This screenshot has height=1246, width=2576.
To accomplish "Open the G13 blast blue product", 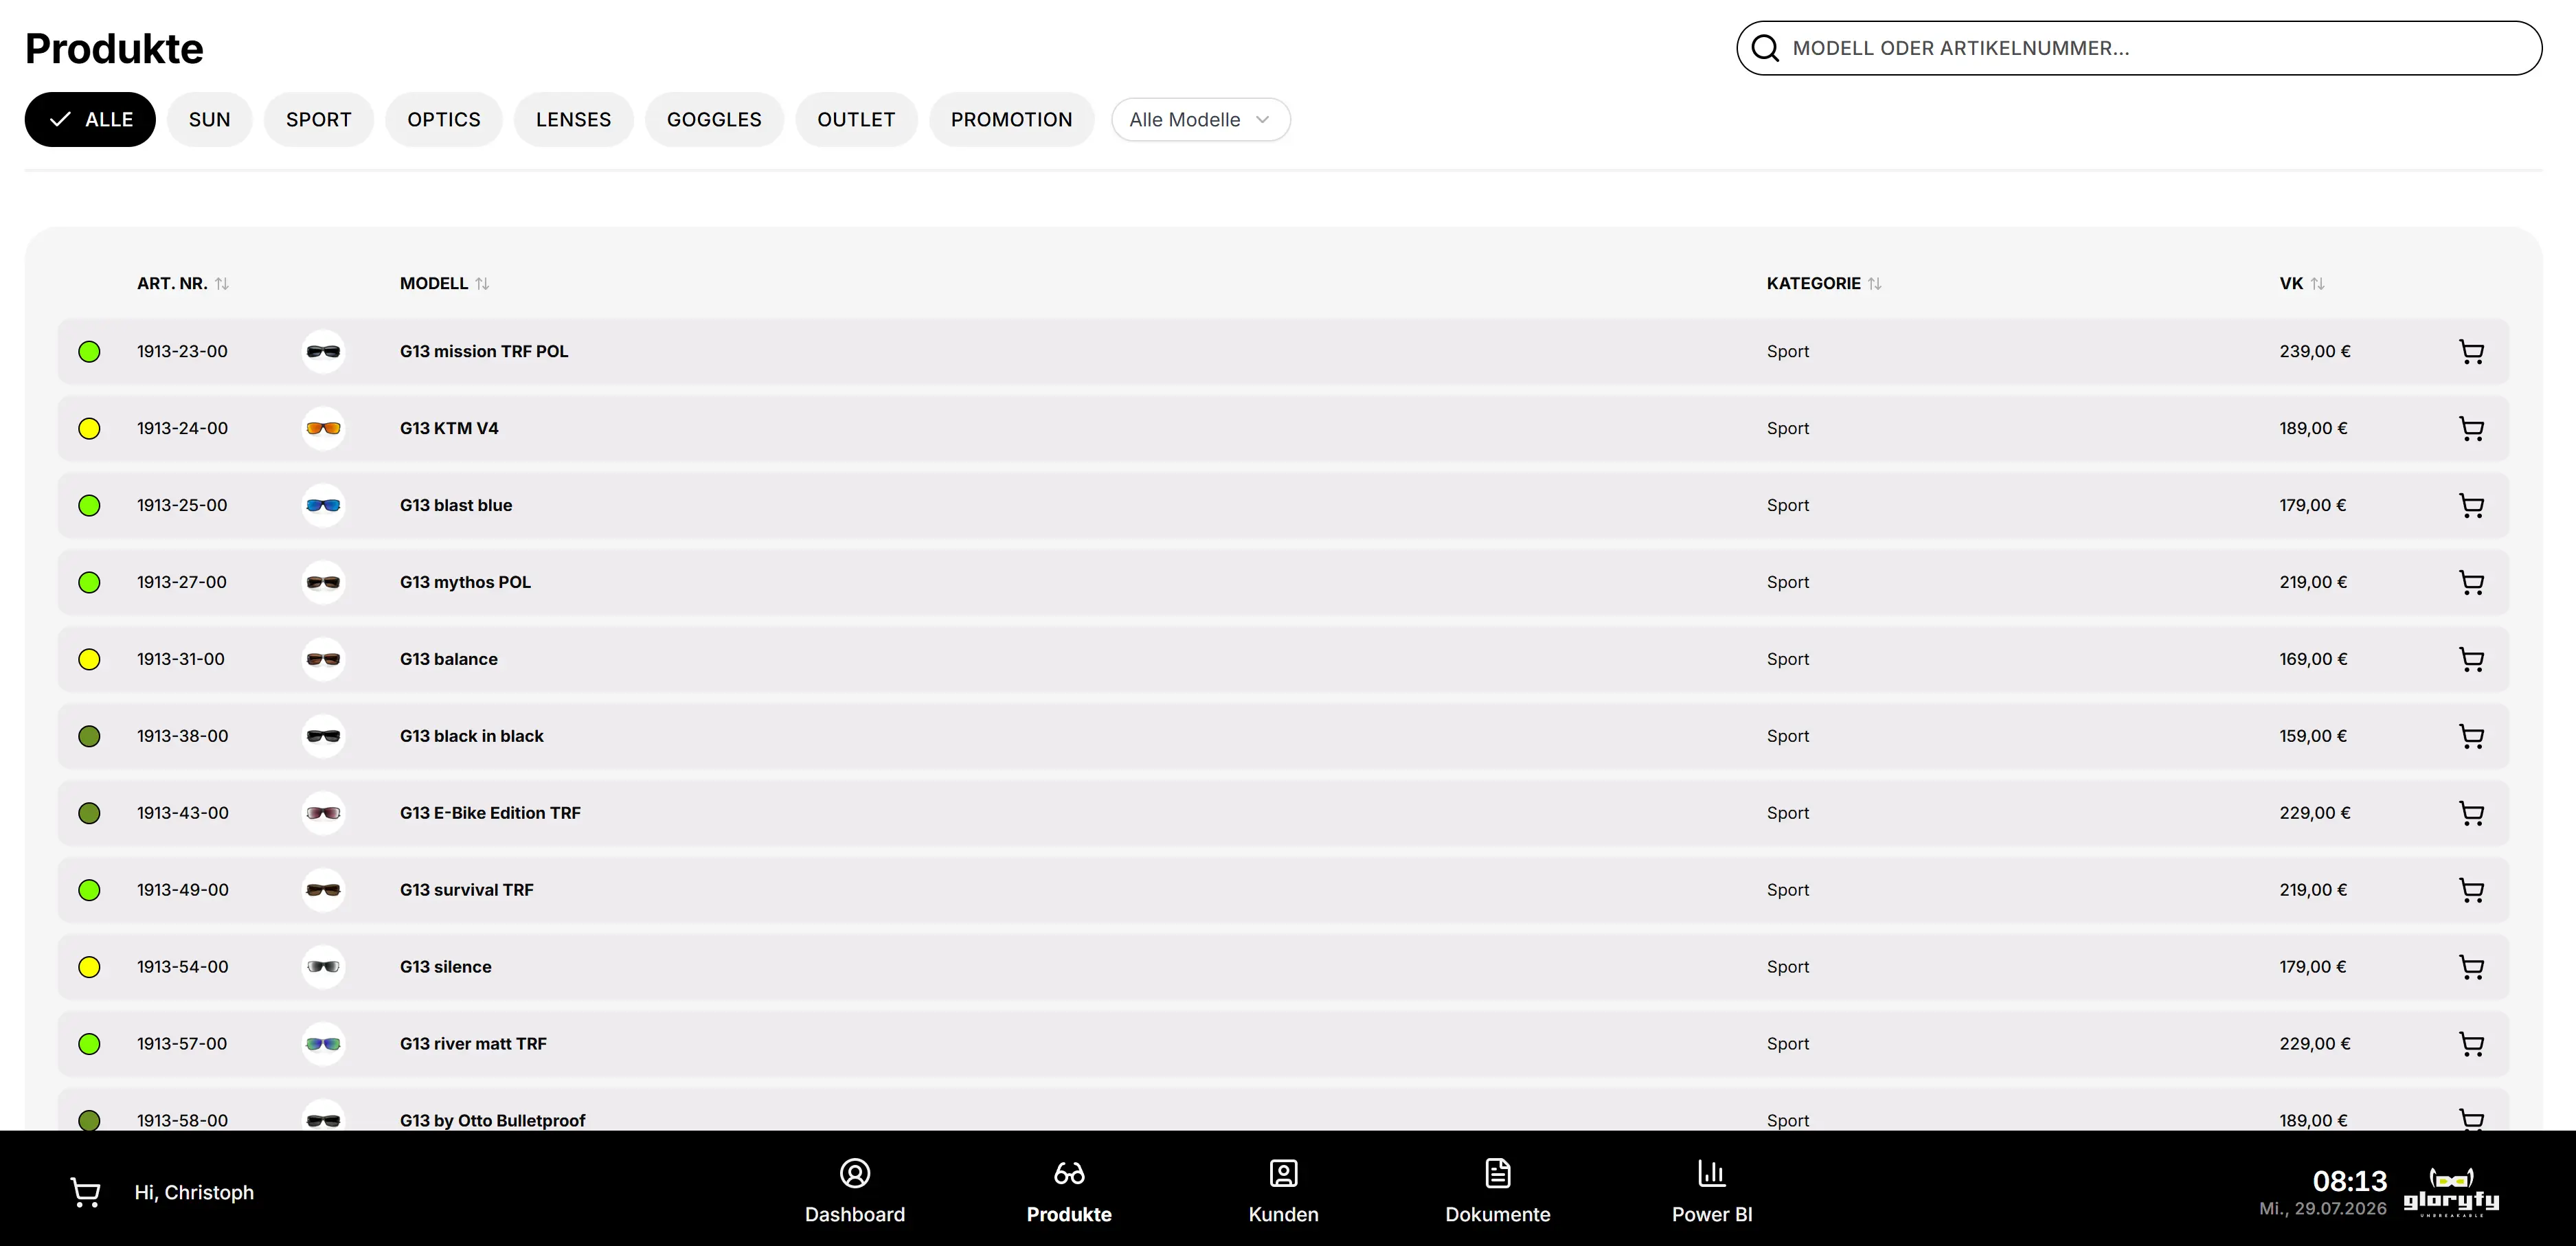I will click(x=456, y=506).
